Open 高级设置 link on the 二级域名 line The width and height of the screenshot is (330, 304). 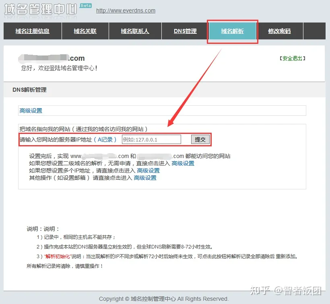click(183, 163)
